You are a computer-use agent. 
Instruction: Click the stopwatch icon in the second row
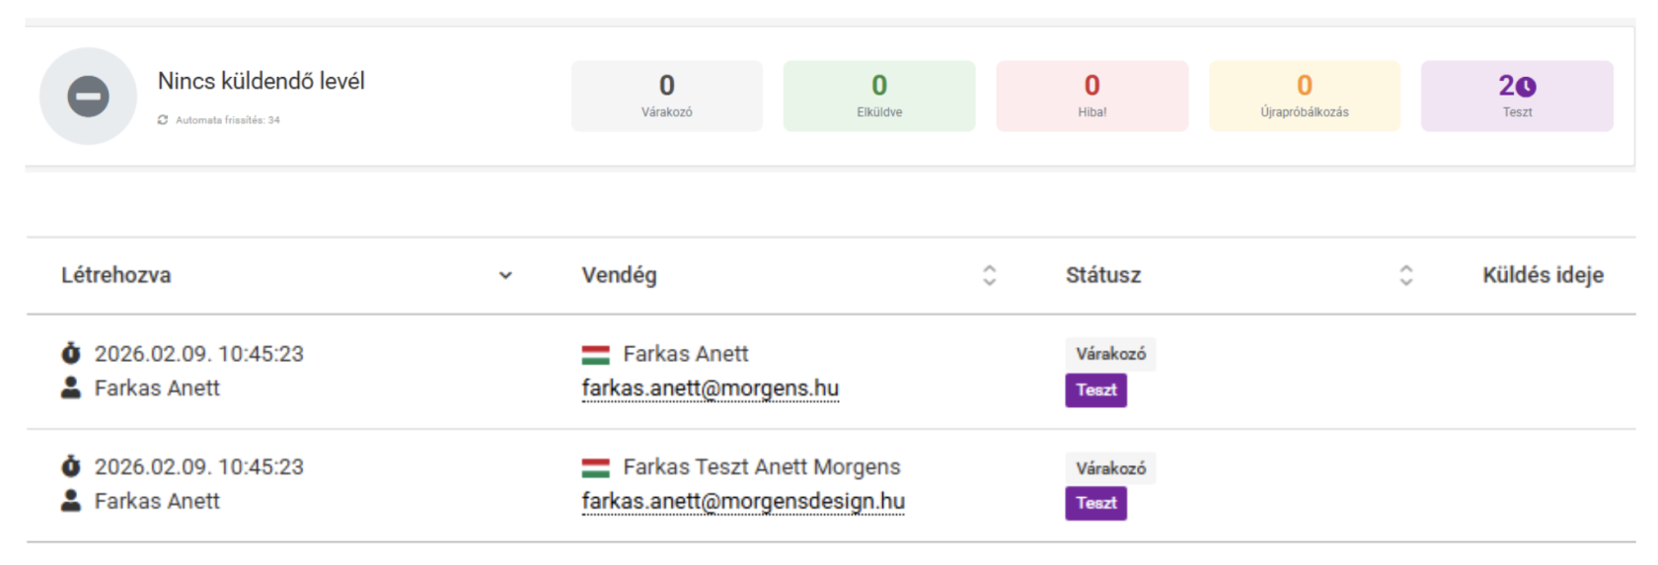[71, 466]
